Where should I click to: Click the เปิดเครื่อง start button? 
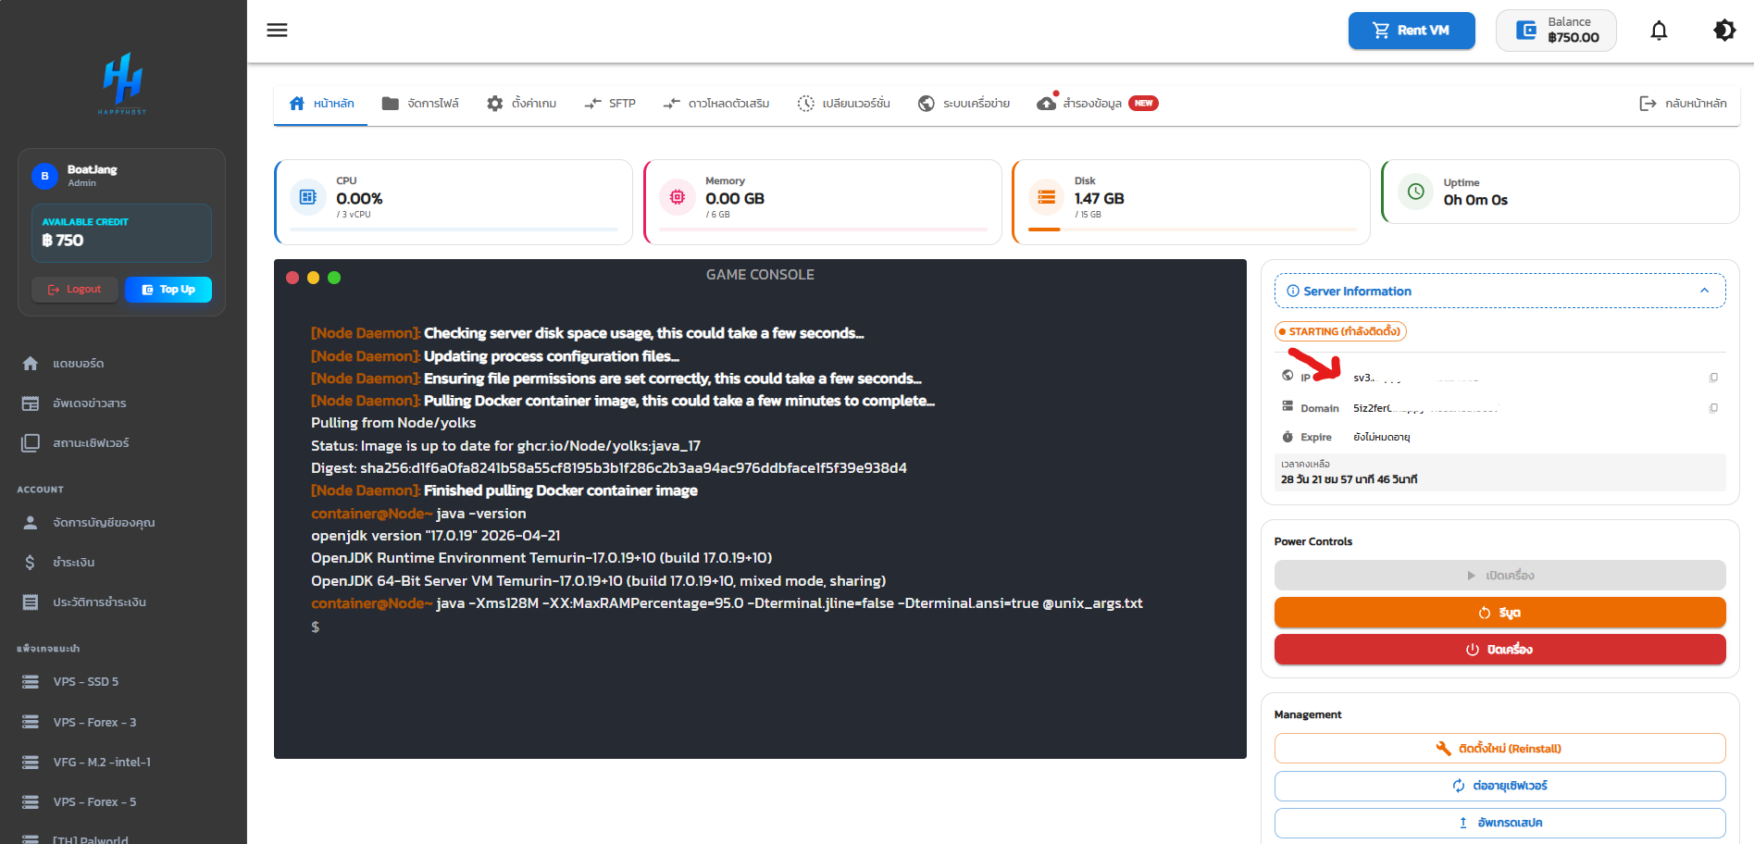click(x=1499, y=576)
